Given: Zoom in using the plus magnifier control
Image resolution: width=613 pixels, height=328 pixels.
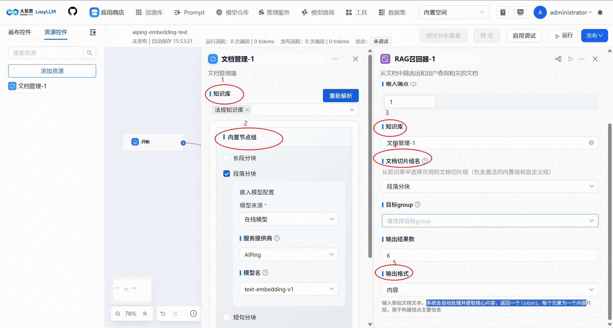Looking at the screenshot, I should point(145,313).
